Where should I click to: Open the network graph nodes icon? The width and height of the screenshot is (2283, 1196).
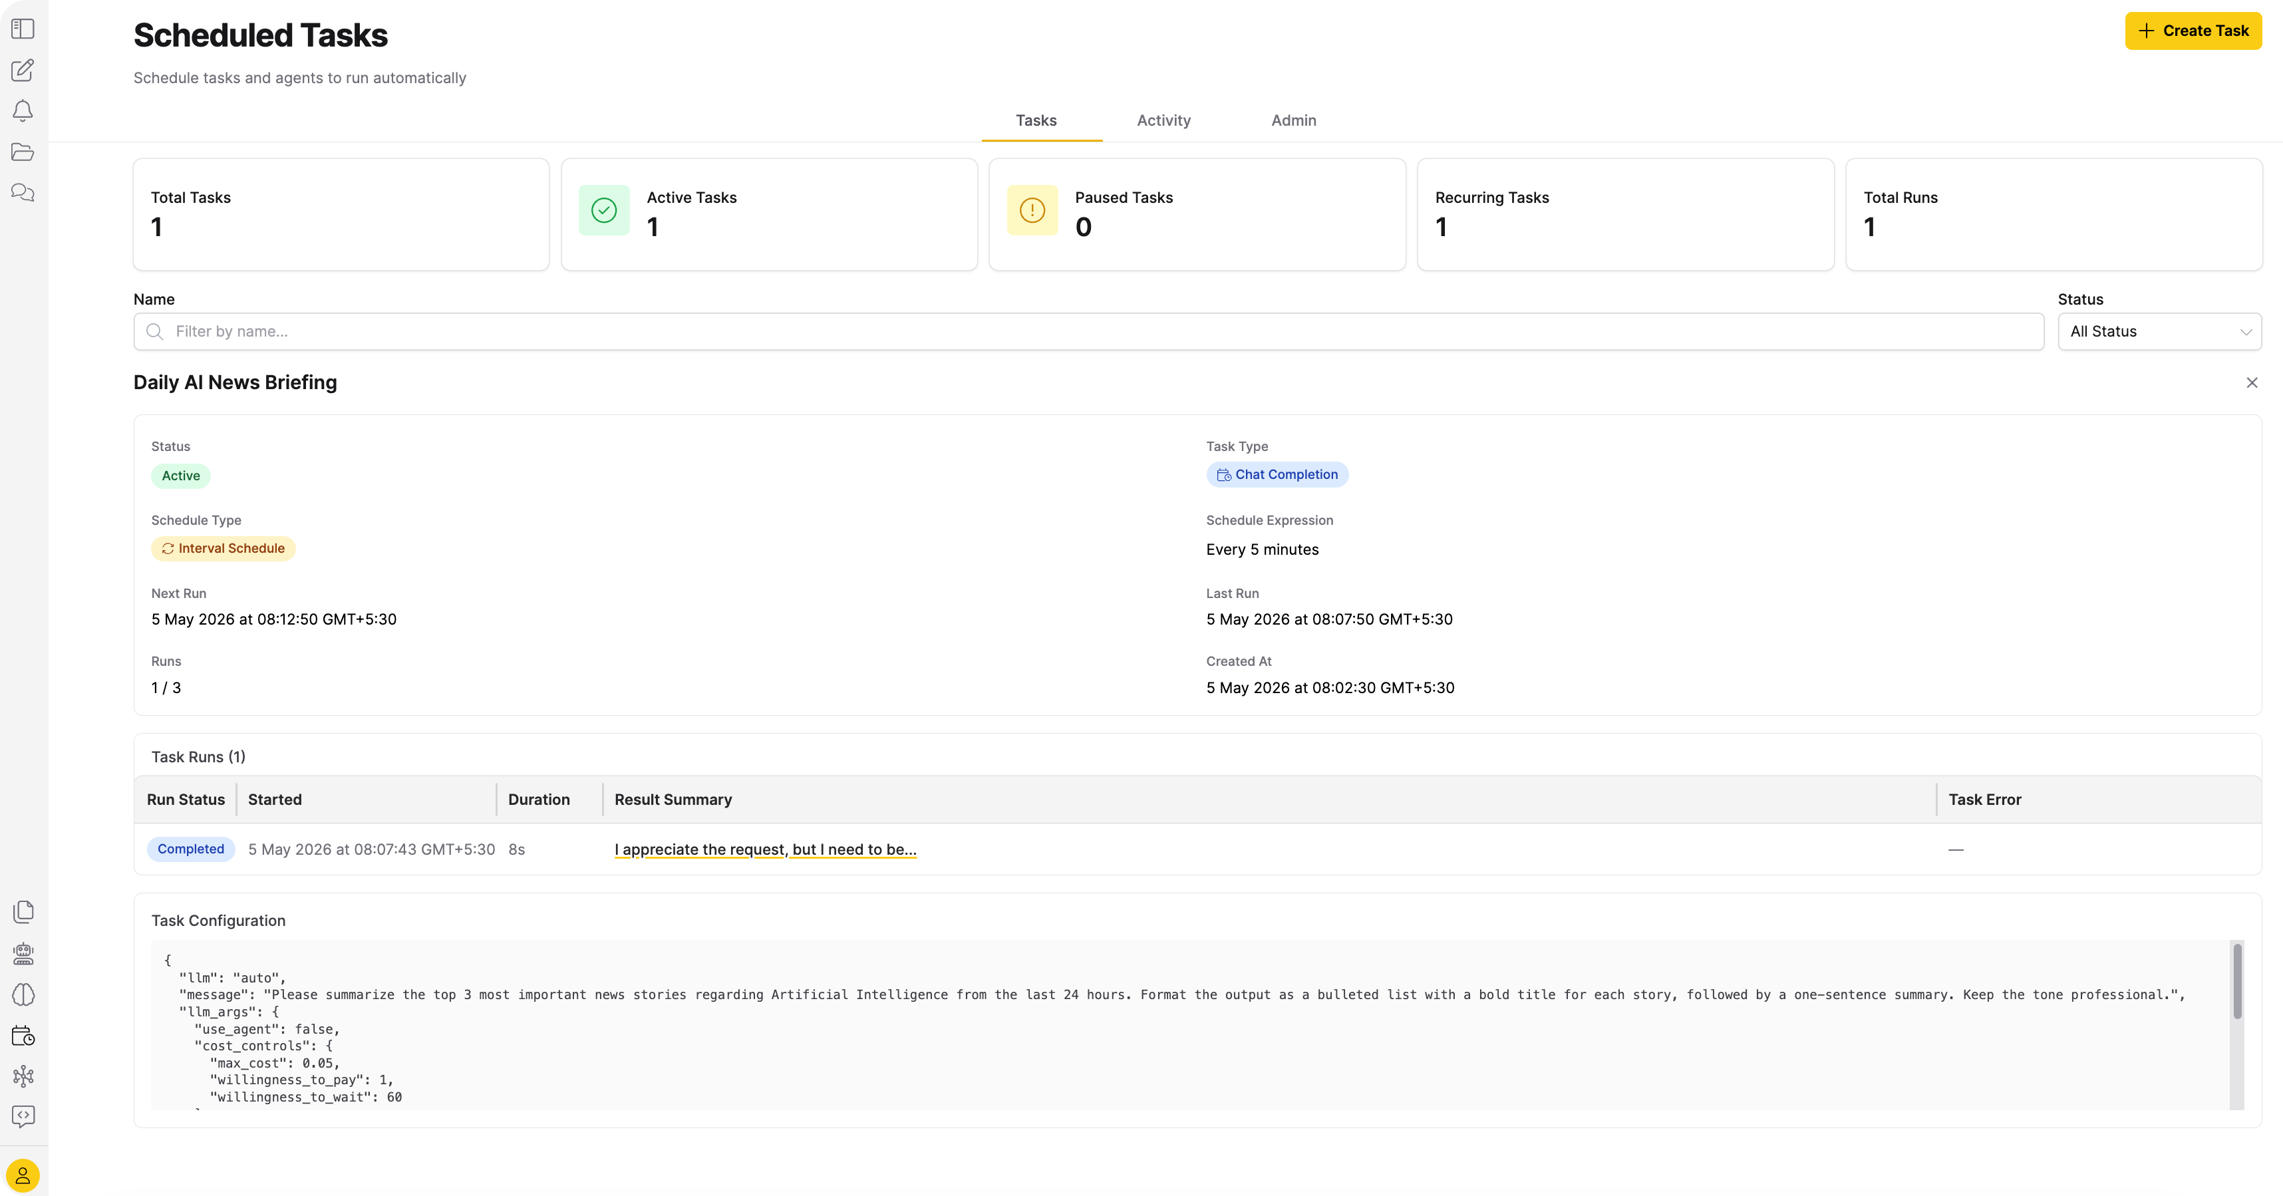[x=24, y=1076]
